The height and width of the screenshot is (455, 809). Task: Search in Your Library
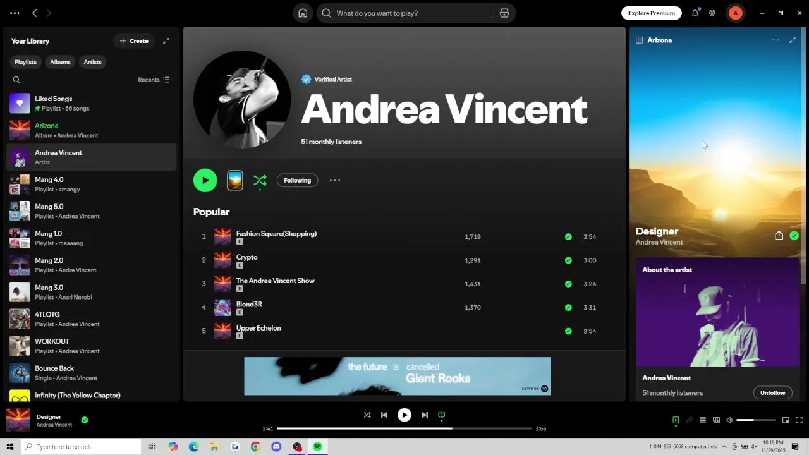(16, 80)
